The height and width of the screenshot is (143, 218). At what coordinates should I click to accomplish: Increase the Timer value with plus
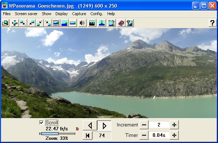[x=174, y=135]
